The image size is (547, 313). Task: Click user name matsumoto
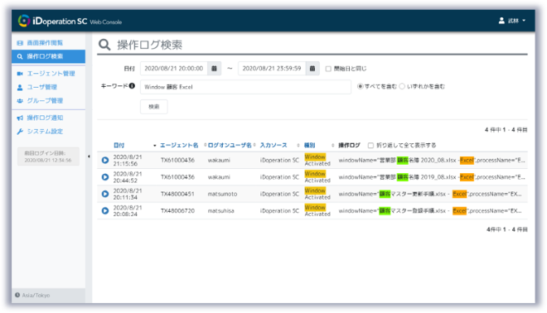pyautogui.click(x=222, y=194)
